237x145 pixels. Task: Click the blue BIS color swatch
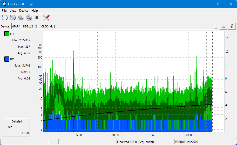point(7,59)
